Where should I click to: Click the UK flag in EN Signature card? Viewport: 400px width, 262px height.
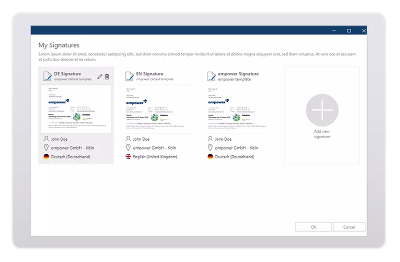point(128,157)
